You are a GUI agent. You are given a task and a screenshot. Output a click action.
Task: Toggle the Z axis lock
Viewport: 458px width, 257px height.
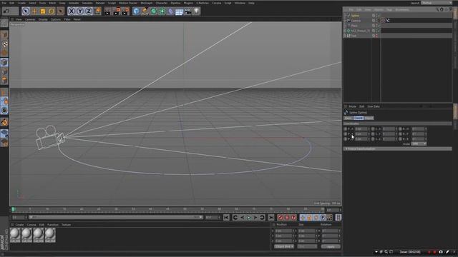tap(89, 11)
